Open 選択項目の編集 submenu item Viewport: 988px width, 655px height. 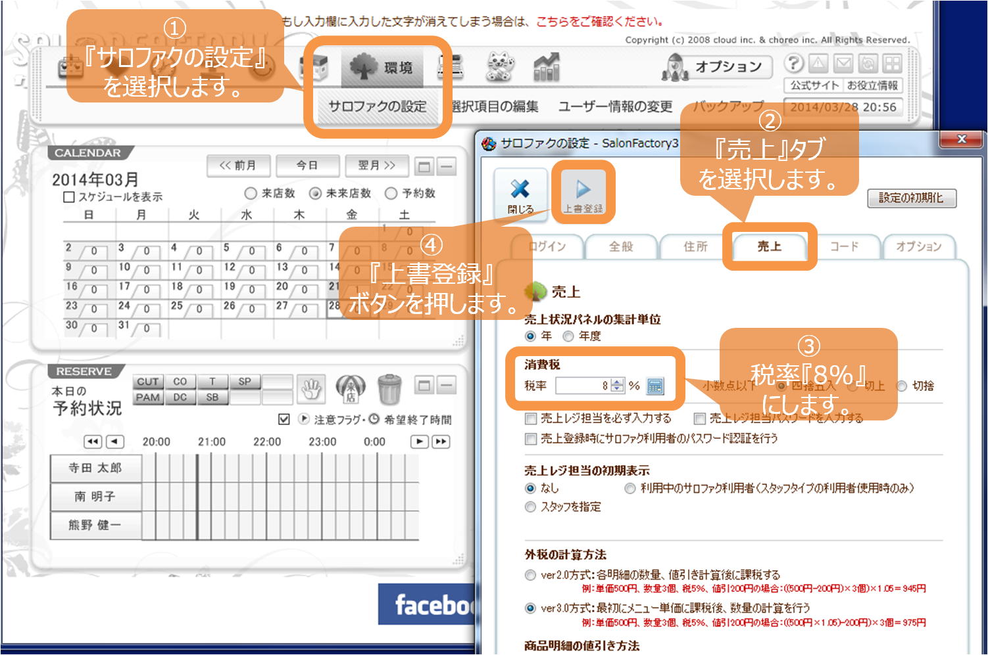coord(495,106)
